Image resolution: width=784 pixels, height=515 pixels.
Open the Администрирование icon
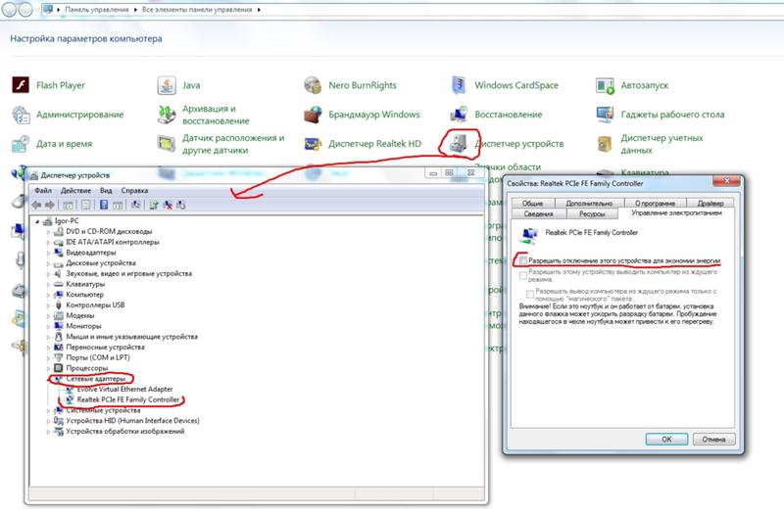tap(21, 115)
